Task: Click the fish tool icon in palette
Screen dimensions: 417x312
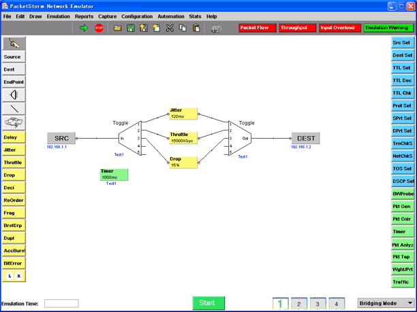Action: click(x=14, y=122)
